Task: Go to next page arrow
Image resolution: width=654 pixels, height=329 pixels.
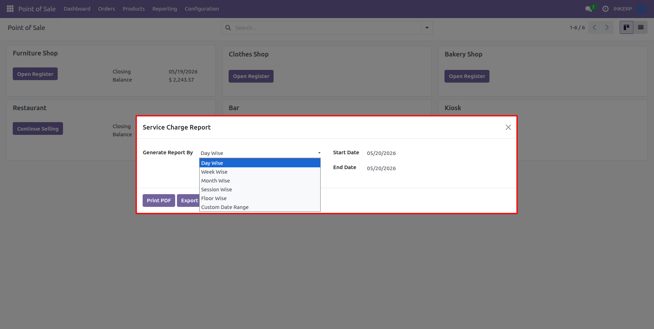Action: pyautogui.click(x=607, y=28)
